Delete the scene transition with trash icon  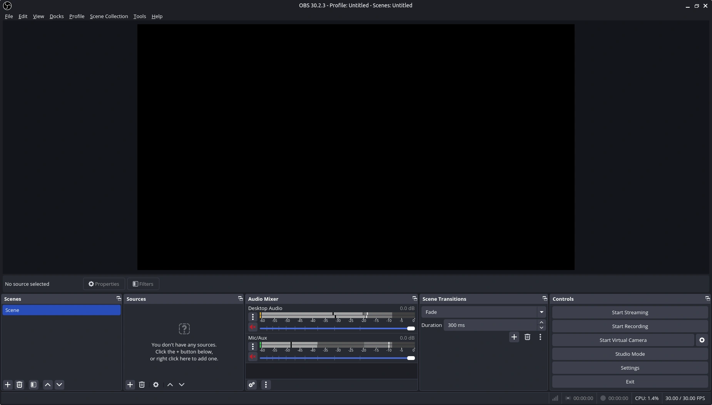click(x=527, y=337)
